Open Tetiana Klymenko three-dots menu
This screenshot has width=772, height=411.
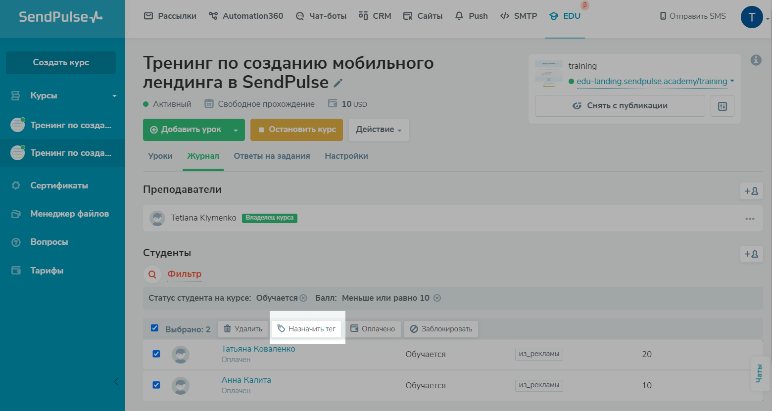[x=750, y=219]
